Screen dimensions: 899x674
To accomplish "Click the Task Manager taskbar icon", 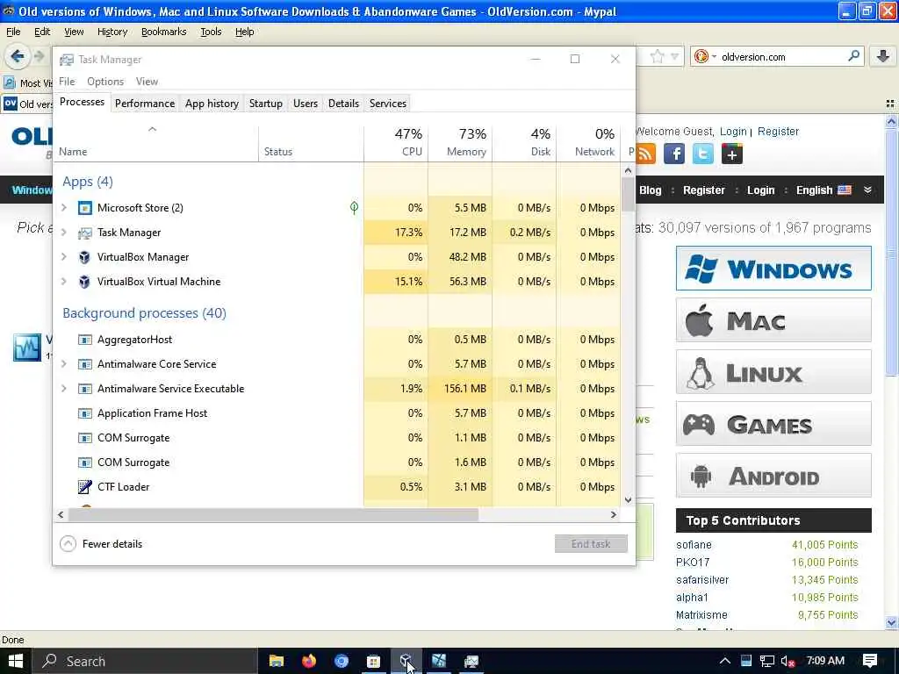I will (471, 661).
